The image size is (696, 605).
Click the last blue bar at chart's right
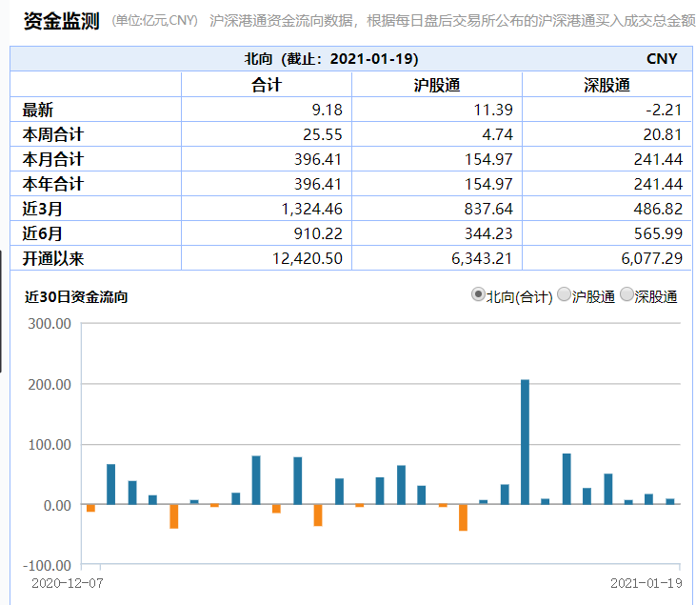[x=669, y=501]
